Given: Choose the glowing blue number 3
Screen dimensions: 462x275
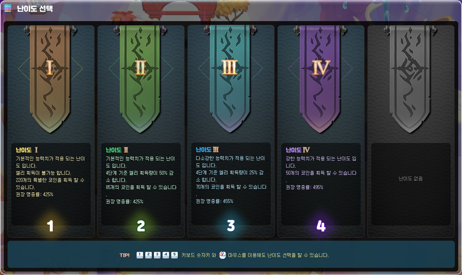Looking at the screenshot, I should [231, 226].
